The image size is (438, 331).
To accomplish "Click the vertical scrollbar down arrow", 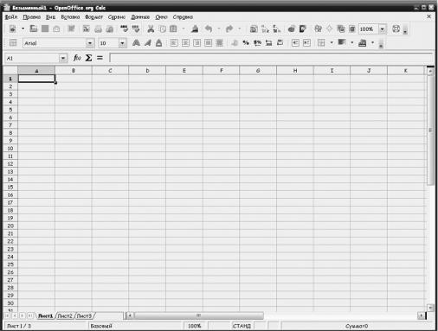I will click(x=430, y=308).
